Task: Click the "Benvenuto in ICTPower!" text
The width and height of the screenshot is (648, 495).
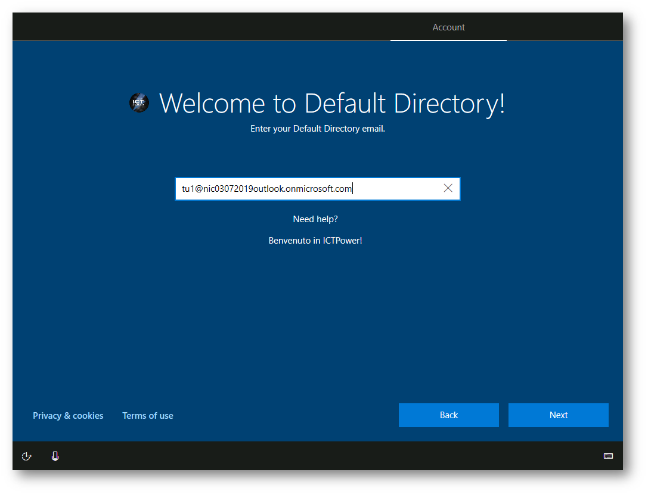Action: point(315,241)
